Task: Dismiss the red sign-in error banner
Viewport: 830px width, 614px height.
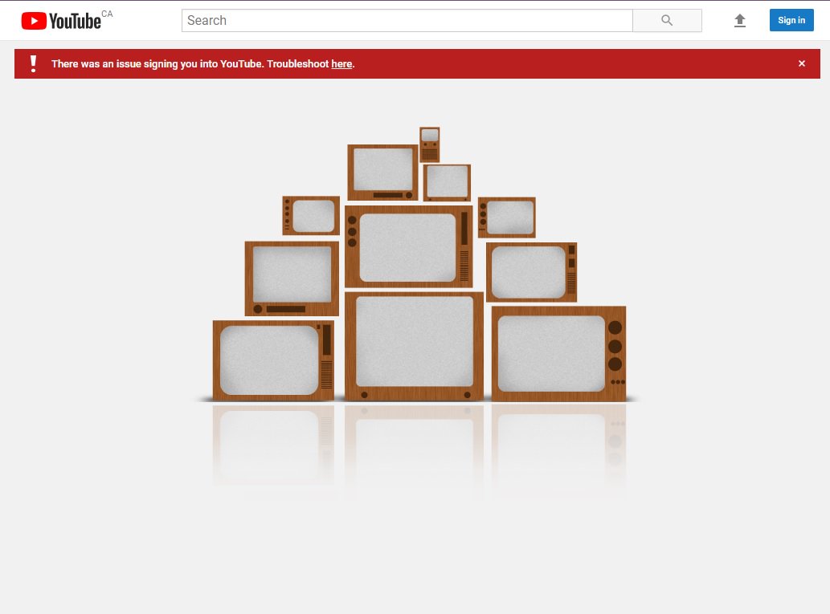Action: (x=801, y=63)
